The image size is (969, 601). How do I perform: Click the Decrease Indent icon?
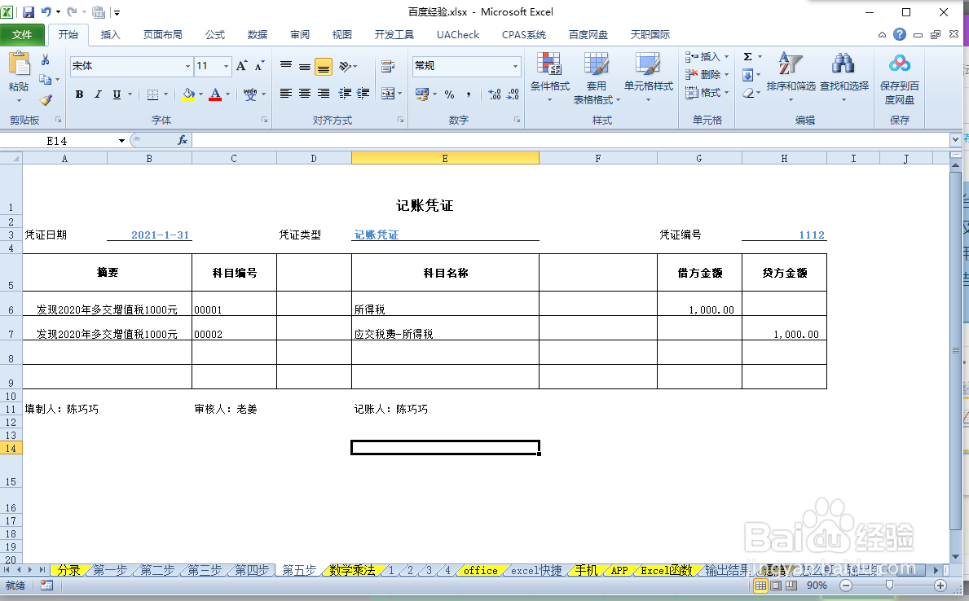click(345, 94)
